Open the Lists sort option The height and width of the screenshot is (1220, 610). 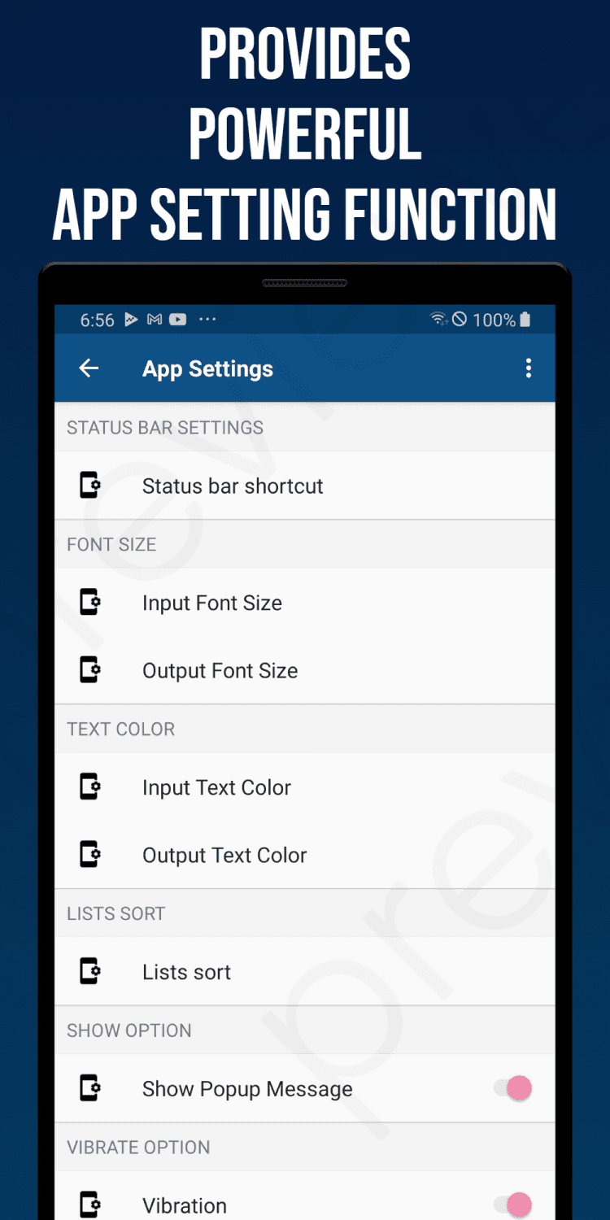point(186,973)
